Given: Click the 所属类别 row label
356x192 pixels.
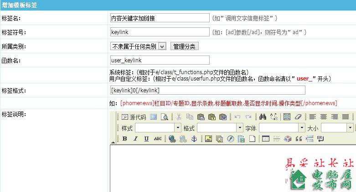Looking at the screenshot, I should pyautogui.click(x=14, y=46).
